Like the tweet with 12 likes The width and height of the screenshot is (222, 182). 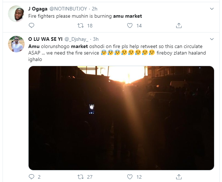tap(130, 177)
